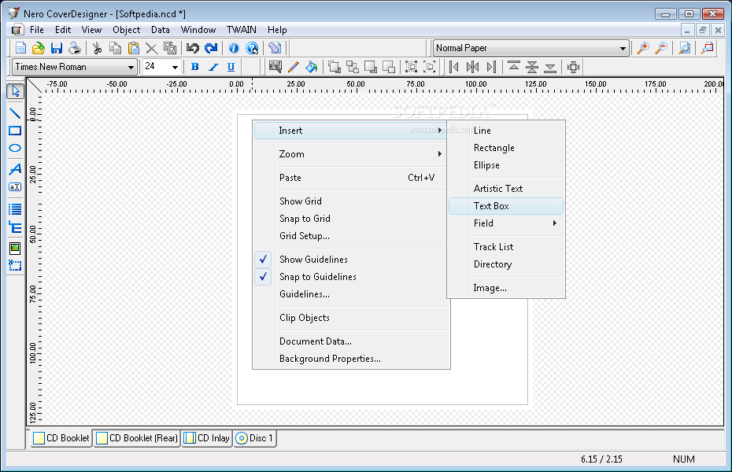Insert Artistic Text from submenu

coord(506,189)
